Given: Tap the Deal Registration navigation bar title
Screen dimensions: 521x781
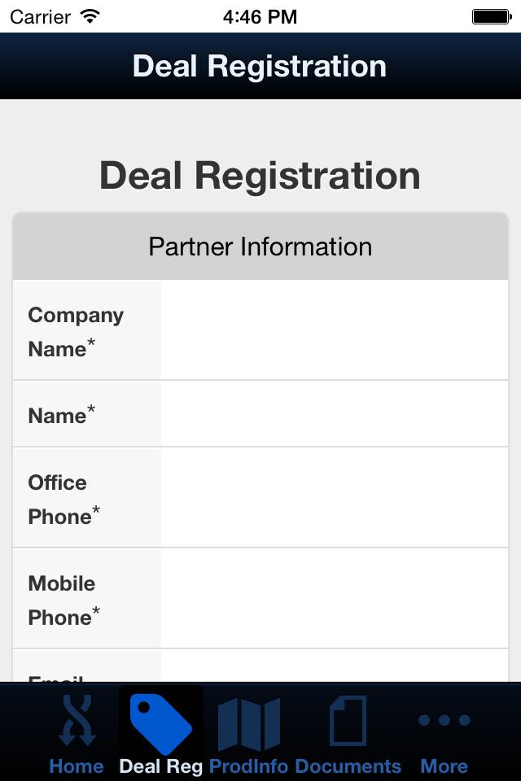Looking at the screenshot, I should [260, 66].
